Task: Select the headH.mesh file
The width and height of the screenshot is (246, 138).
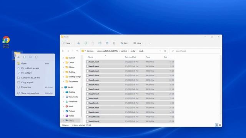Action: pyautogui.click(x=130, y=94)
